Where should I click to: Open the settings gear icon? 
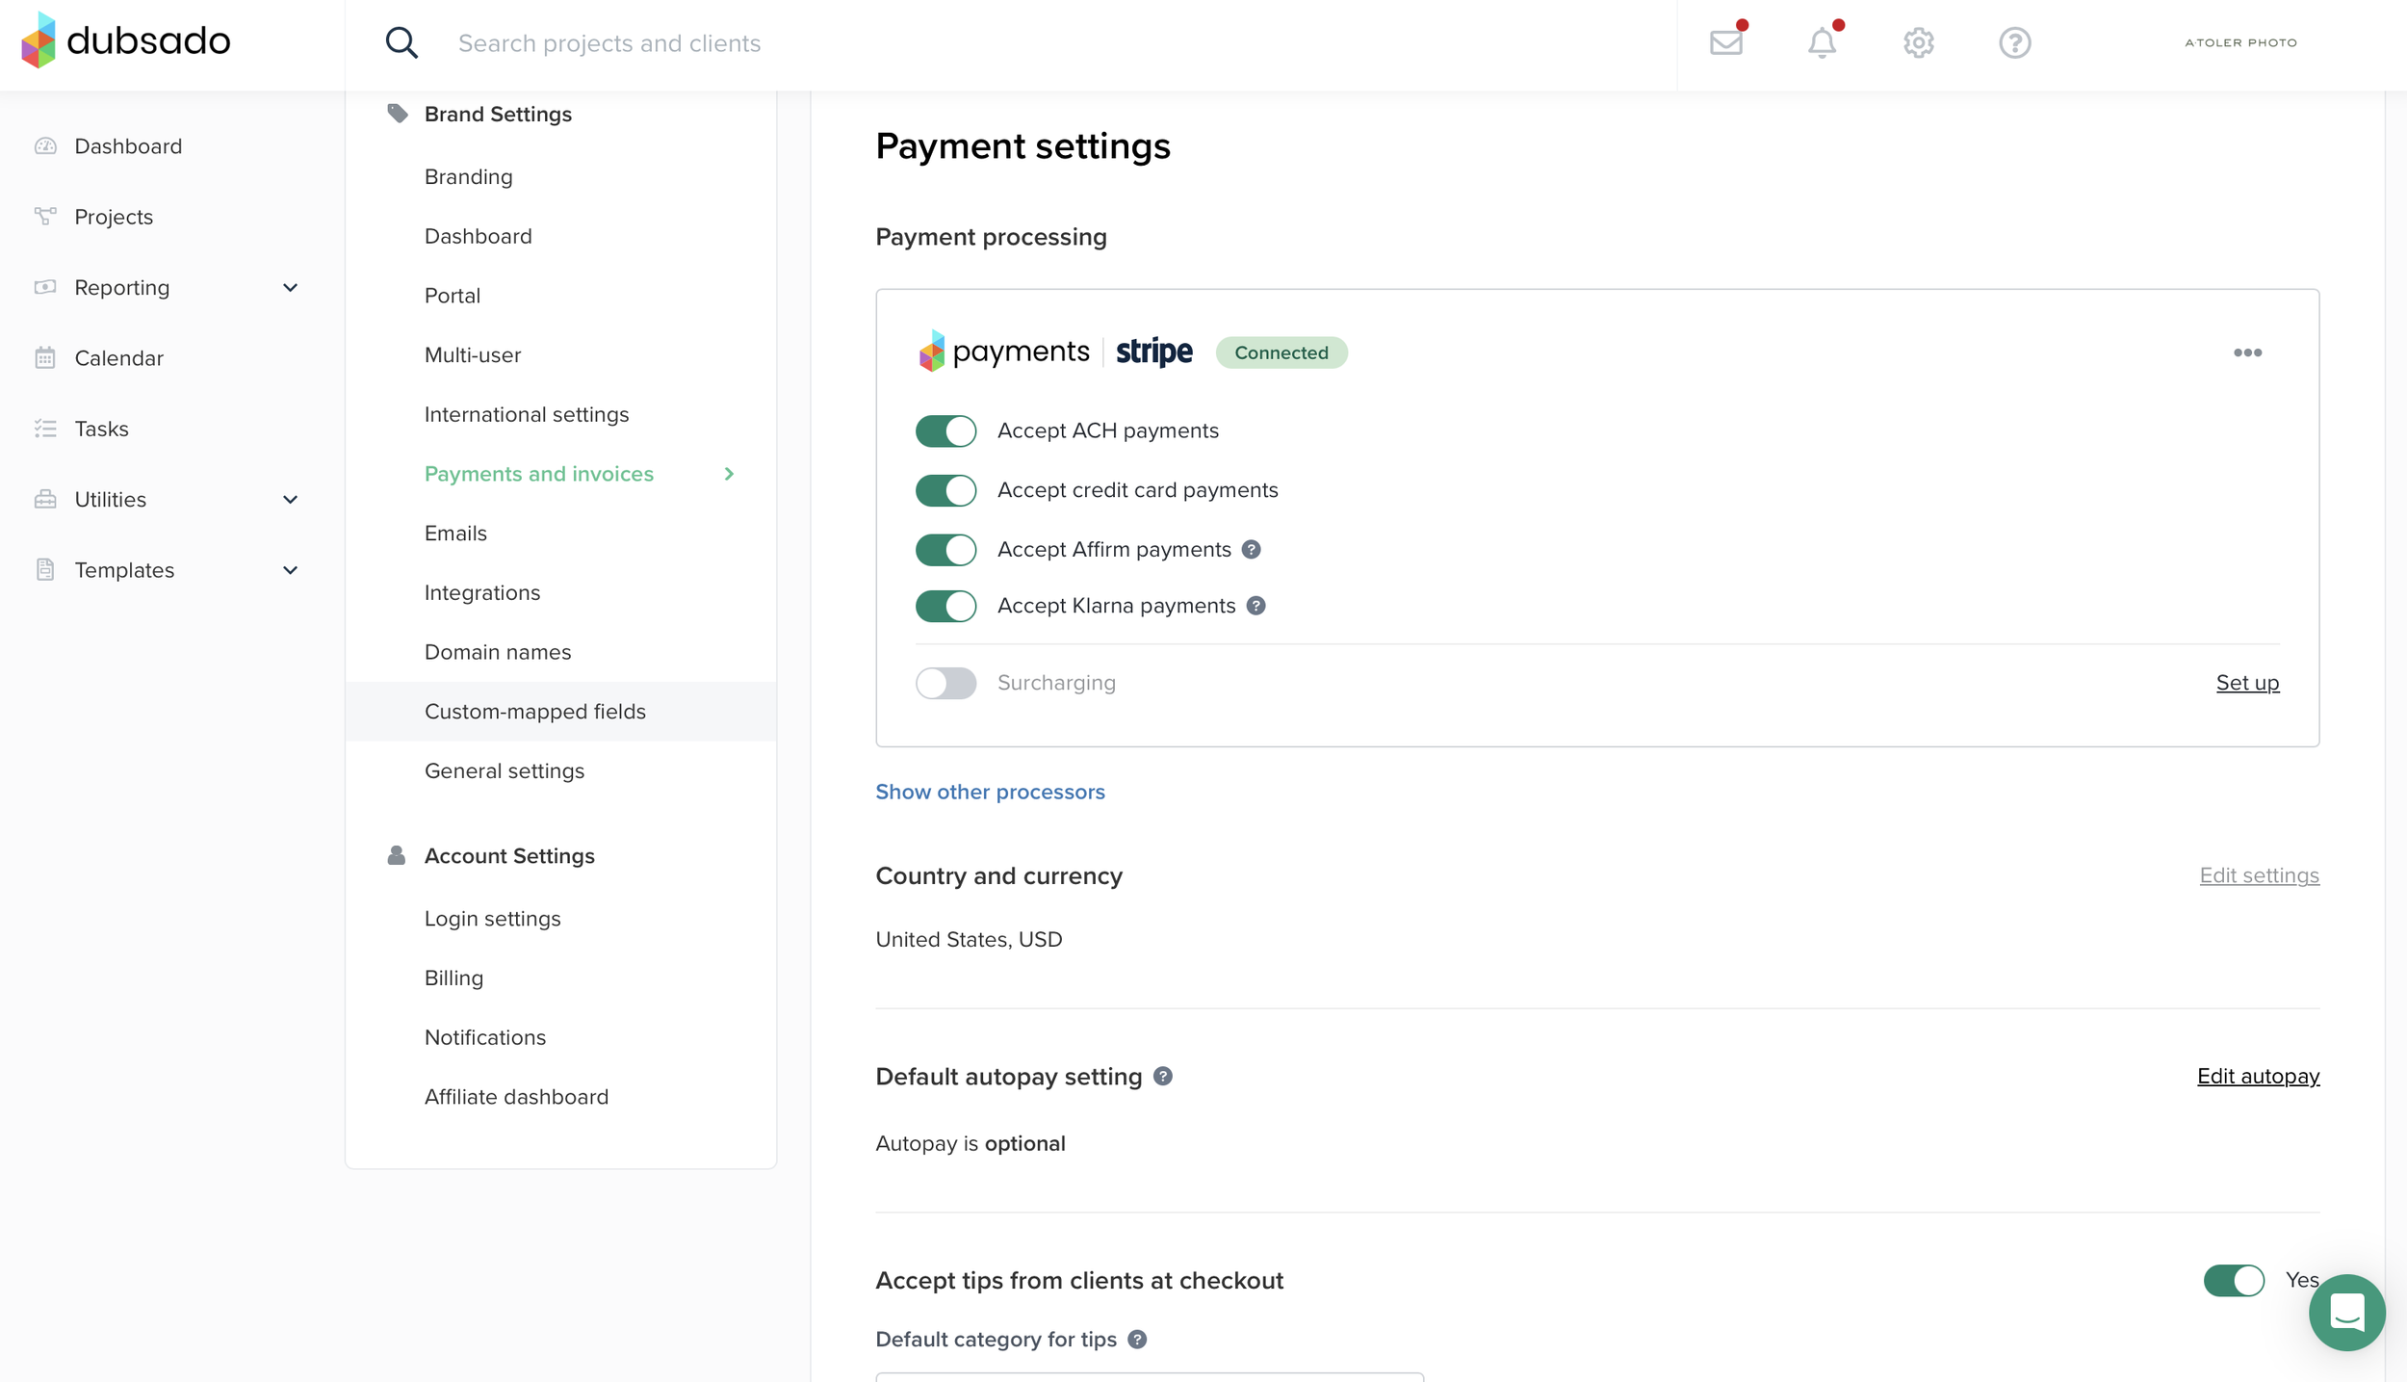point(1918,42)
